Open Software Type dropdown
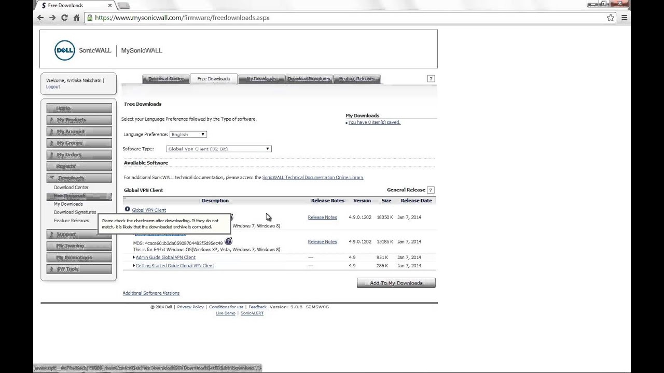The height and width of the screenshot is (373, 664). (219, 149)
